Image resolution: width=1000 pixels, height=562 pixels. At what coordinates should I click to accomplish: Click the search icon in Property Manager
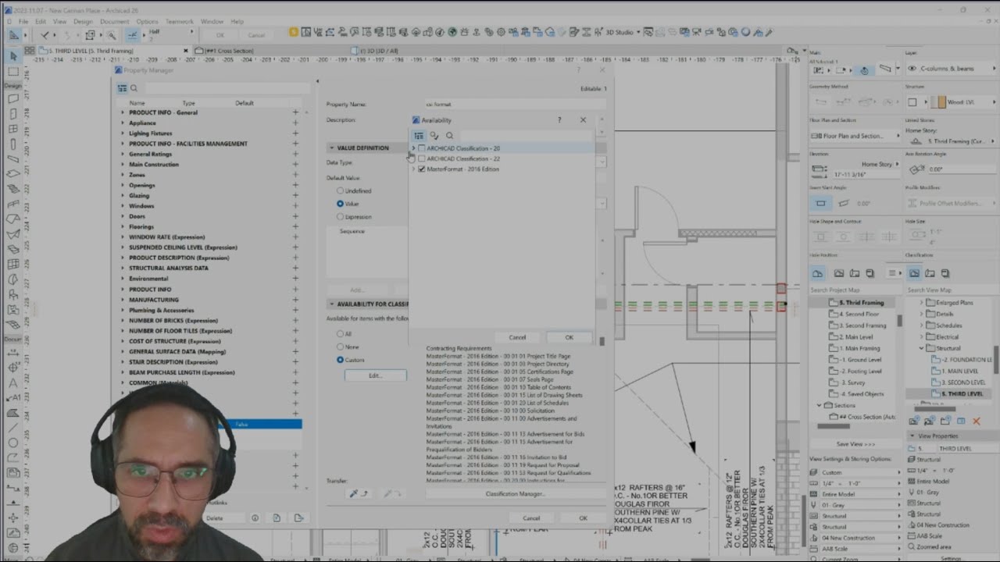coord(134,88)
